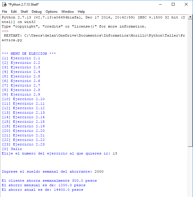Close the Python Shell window

(186, 5)
